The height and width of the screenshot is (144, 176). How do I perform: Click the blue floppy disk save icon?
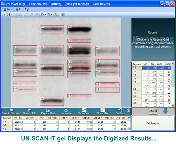8,15
